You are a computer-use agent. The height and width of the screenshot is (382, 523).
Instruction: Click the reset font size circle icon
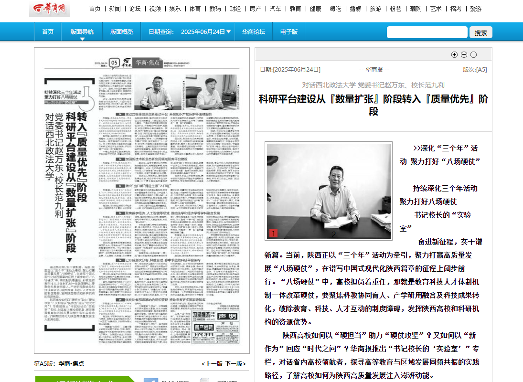click(x=473, y=55)
